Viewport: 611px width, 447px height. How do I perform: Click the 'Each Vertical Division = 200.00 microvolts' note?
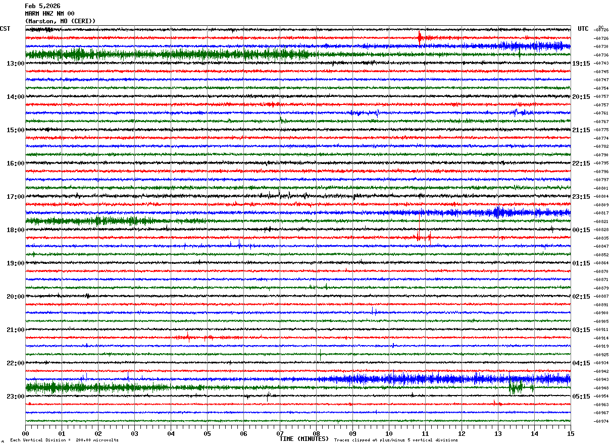click(x=65, y=440)
